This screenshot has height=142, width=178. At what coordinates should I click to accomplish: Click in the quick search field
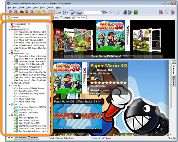(92, 13)
